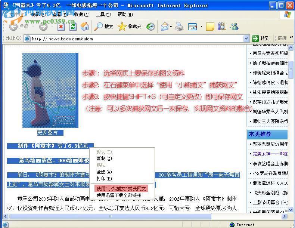Click the 链接 (Links) toolbar label
The height and width of the screenshot is (228, 295).
point(282,38)
